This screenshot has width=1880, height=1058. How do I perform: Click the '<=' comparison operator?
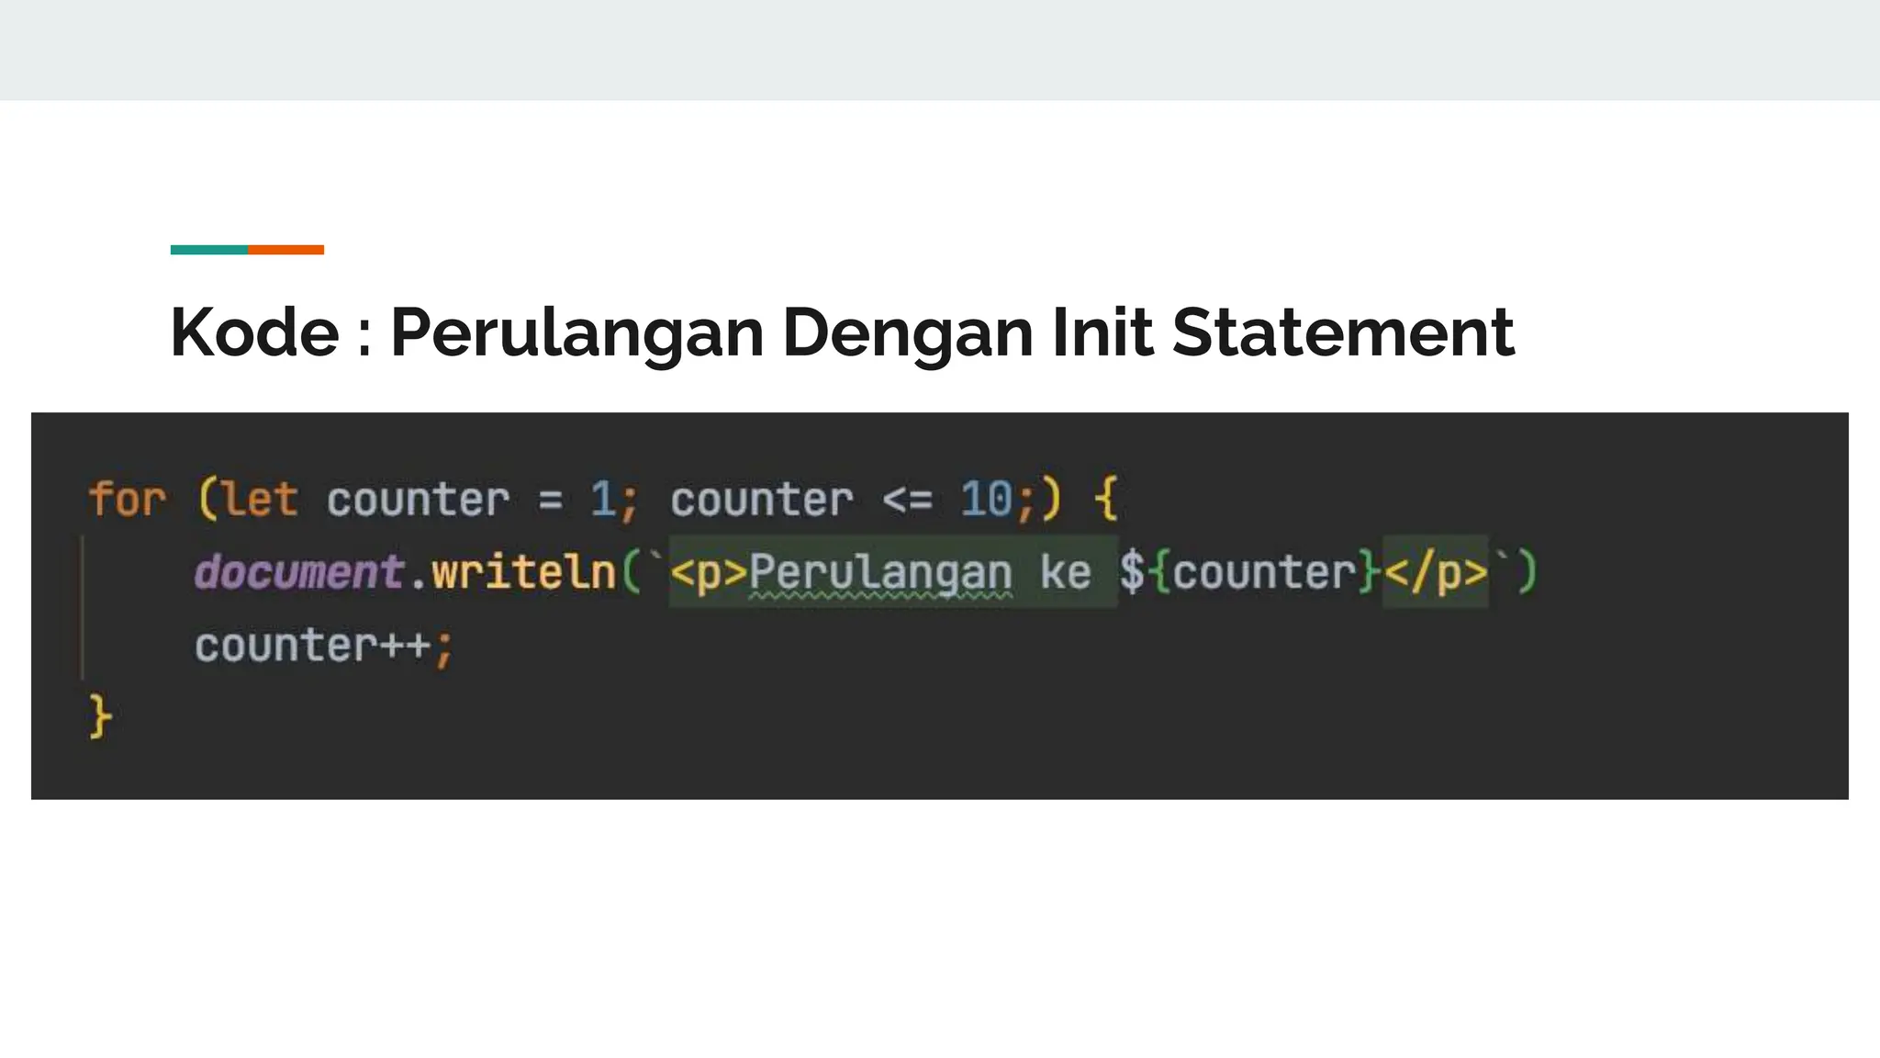tap(907, 501)
